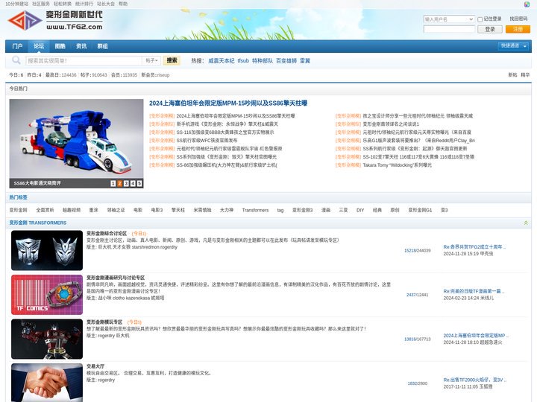Click the DIY hot tag

pos(360,210)
